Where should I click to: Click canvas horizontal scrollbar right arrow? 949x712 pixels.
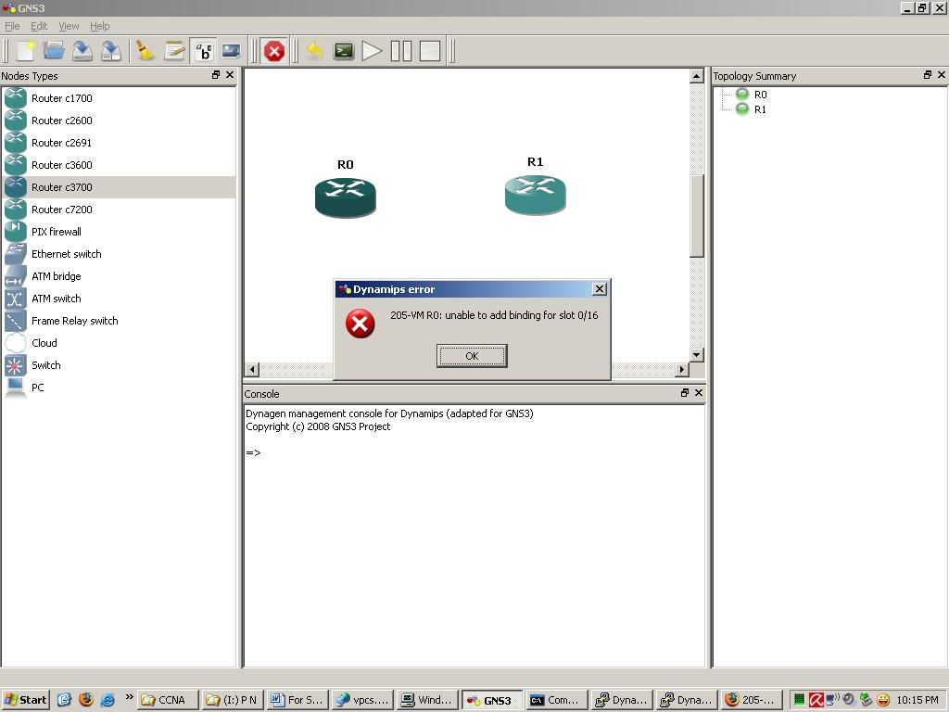(682, 369)
